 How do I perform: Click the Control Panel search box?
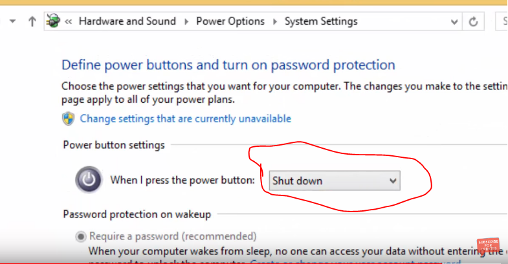502,21
